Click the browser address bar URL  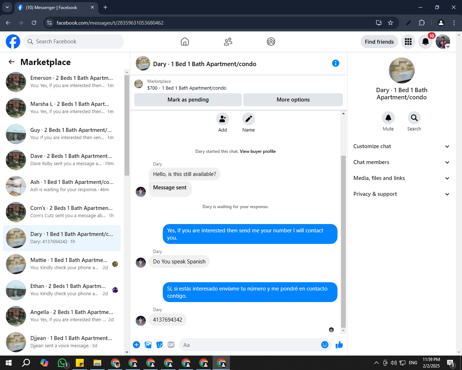(110, 23)
